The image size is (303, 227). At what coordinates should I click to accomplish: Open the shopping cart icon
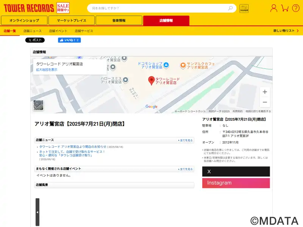285,8
